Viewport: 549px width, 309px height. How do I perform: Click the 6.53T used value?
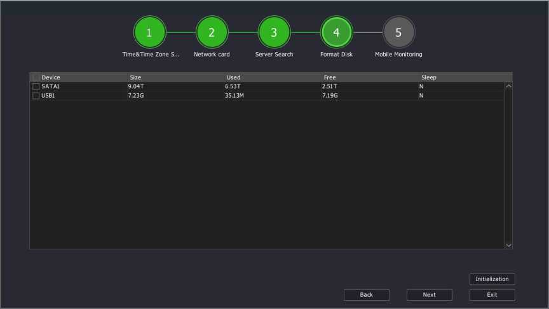(x=233, y=86)
